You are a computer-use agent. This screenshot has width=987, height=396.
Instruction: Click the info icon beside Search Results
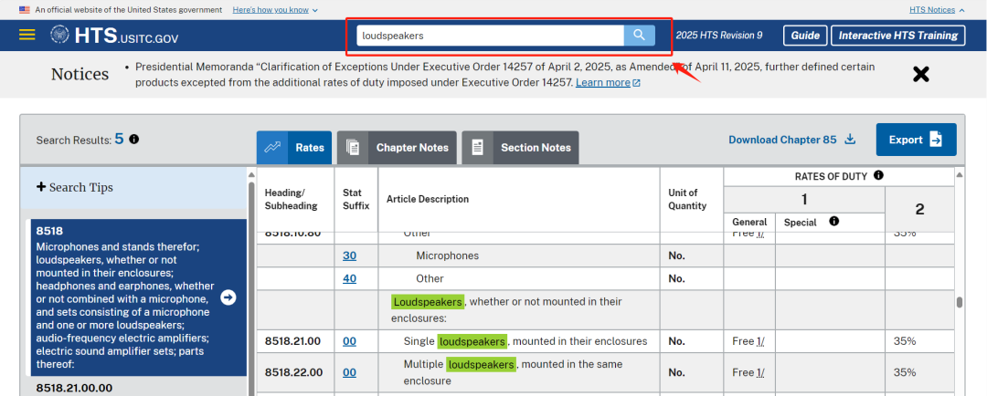pos(134,139)
